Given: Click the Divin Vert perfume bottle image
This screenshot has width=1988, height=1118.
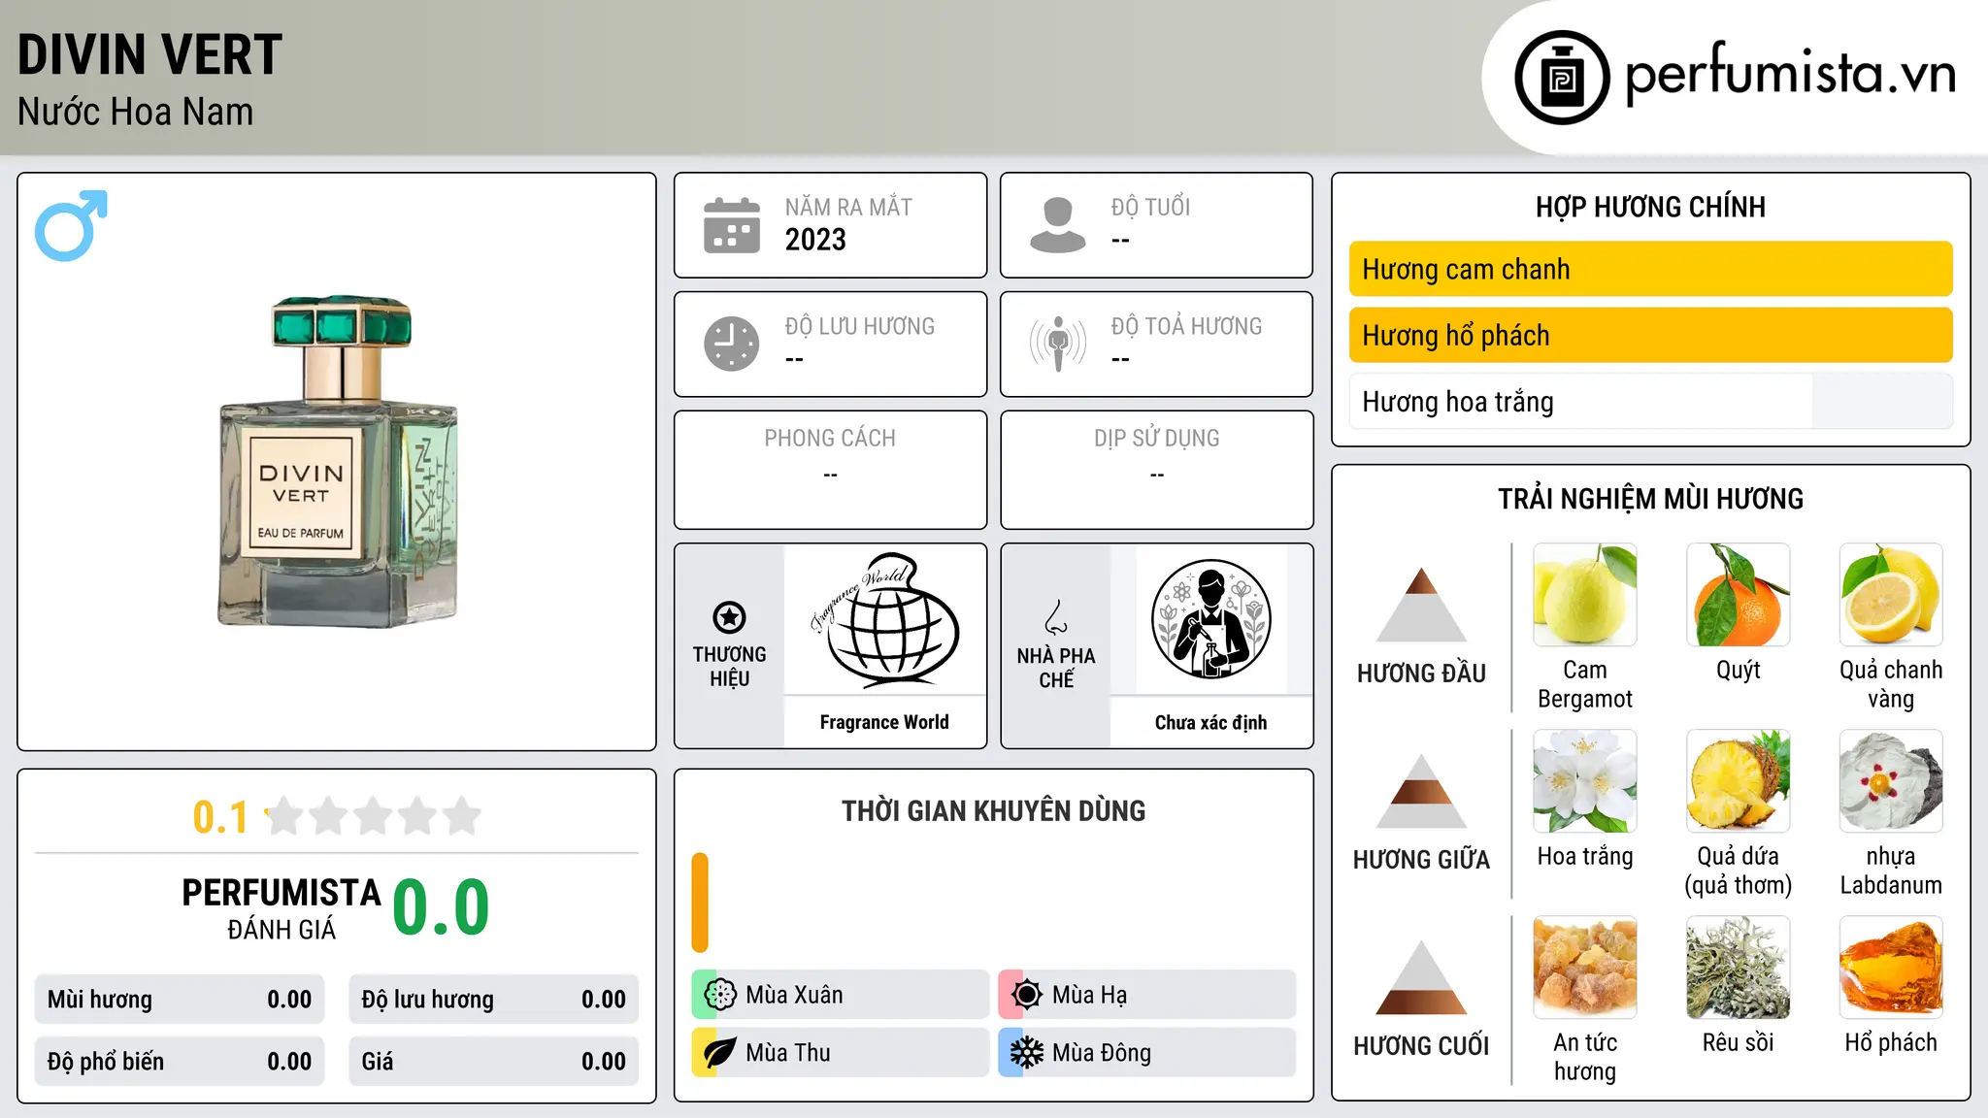Looking at the screenshot, I should tap(338, 461).
